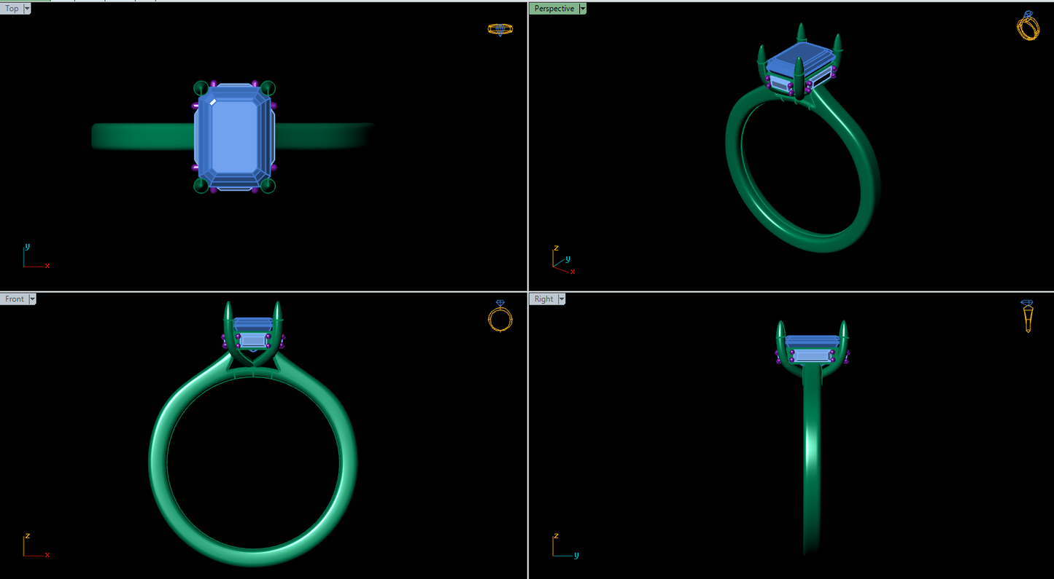Open the Right viewport dropdown arrow
The height and width of the screenshot is (579, 1054).
point(562,299)
